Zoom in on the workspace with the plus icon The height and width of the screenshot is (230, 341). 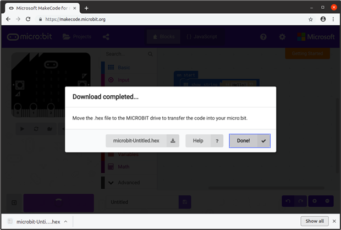pyautogui.click(x=315, y=201)
